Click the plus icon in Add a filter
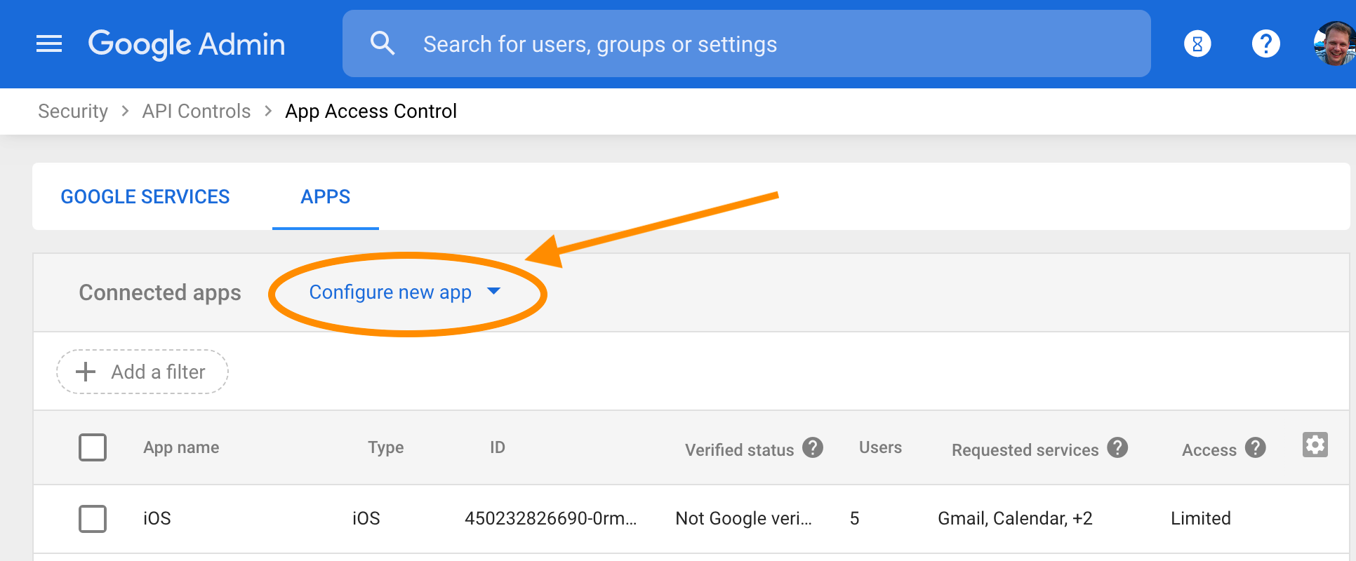The width and height of the screenshot is (1356, 561). [x=86, y=372]
